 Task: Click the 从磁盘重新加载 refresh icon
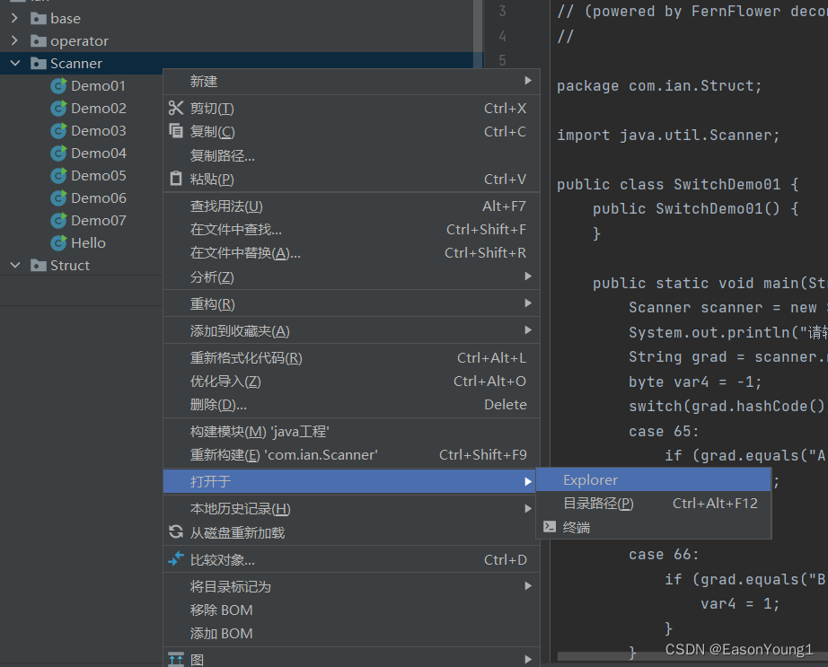point(176,531)
